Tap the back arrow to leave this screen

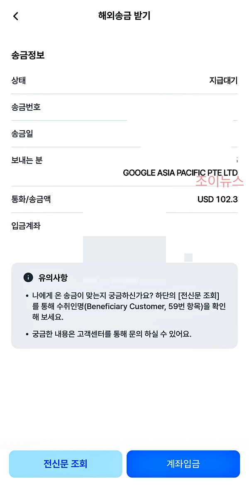tap(15, 16)
